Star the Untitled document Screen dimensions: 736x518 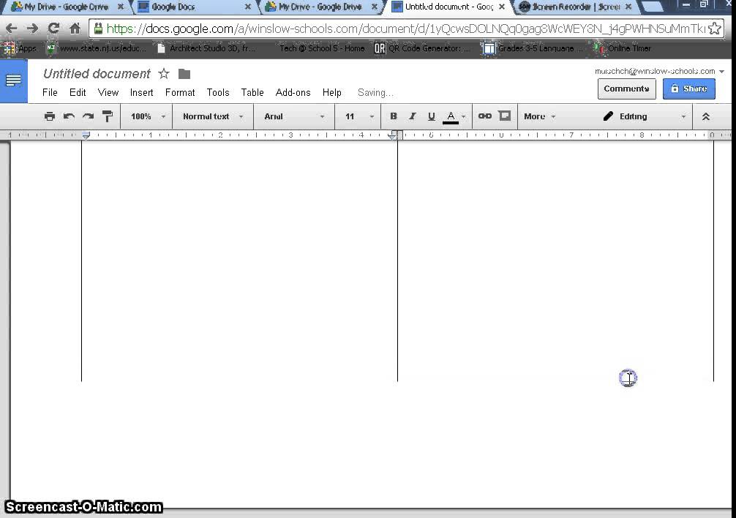(163, 74)
